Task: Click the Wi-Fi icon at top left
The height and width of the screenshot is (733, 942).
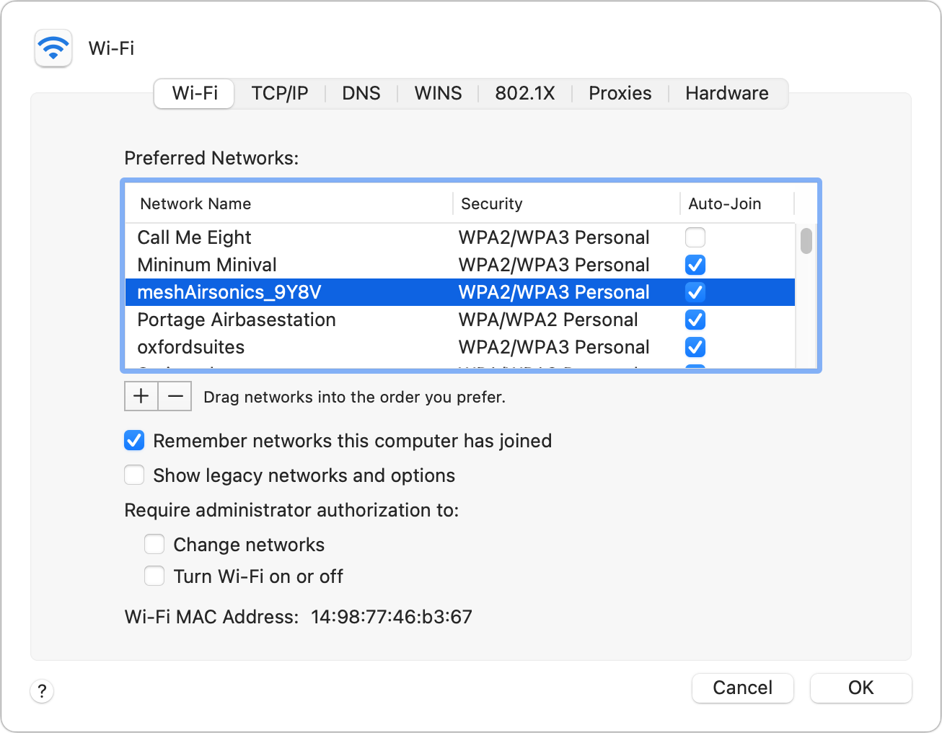Action: point(53,48)
